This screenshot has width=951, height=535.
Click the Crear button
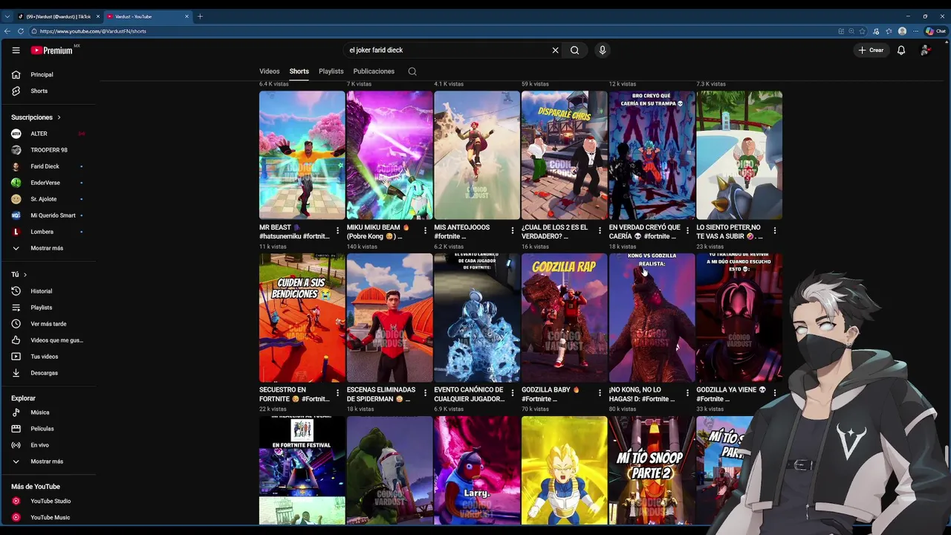tap(871, 51)
